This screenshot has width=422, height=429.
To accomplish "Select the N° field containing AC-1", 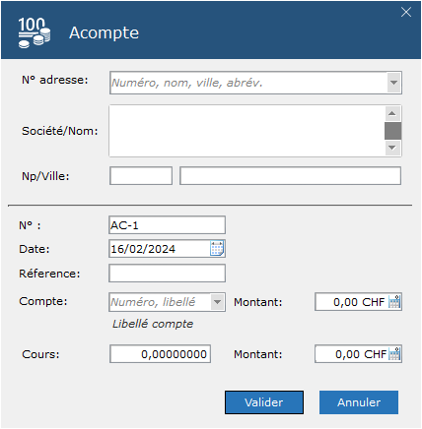I will (x=167, y=225).
